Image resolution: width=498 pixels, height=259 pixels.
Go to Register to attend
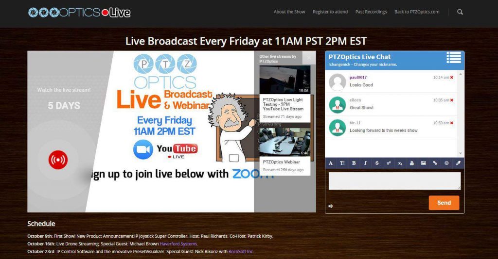330,12
